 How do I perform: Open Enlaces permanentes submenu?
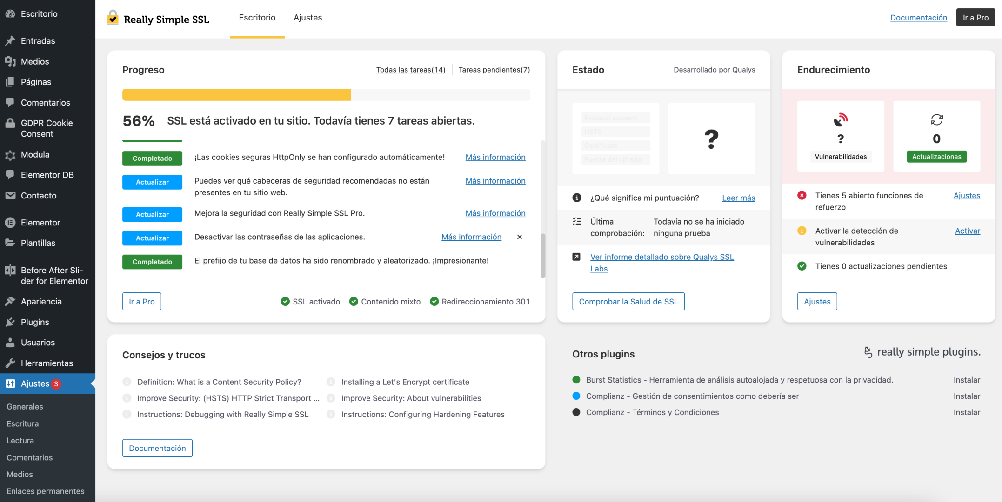pos(45,491)
